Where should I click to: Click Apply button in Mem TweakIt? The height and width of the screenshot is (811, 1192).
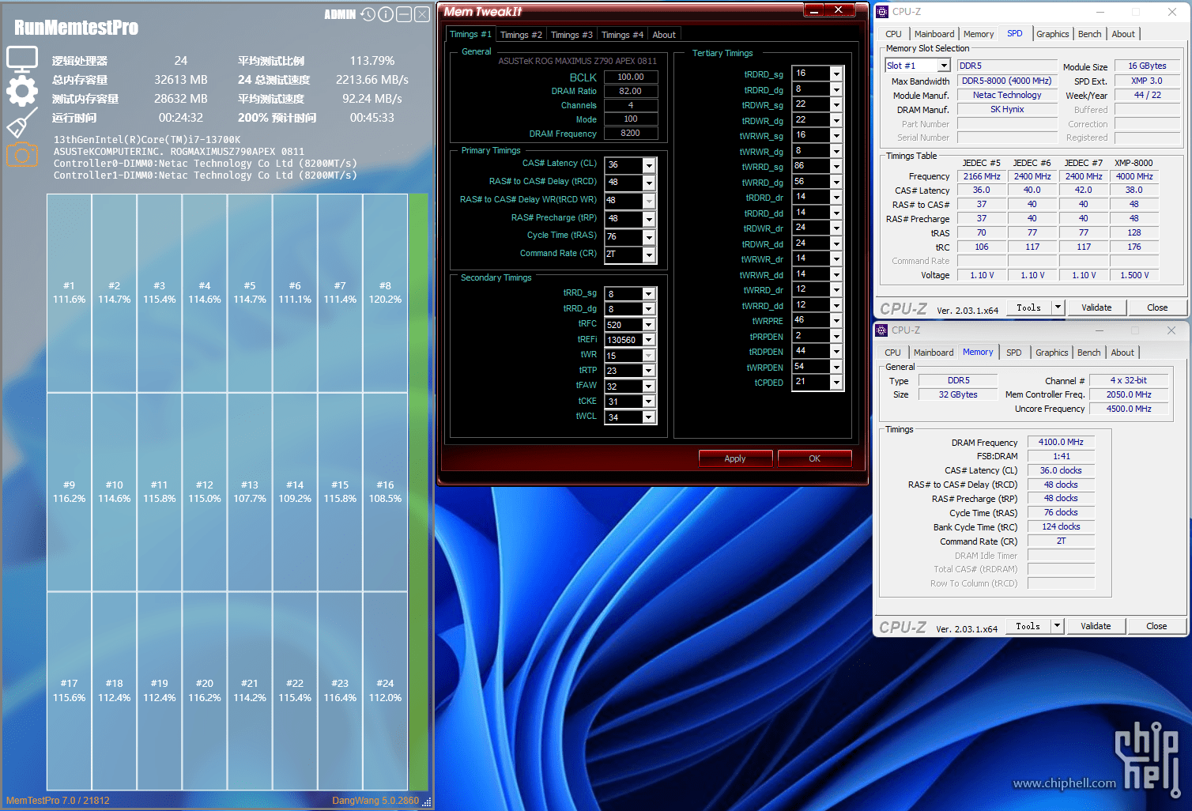pyautogui.click(x=735, y=458)
